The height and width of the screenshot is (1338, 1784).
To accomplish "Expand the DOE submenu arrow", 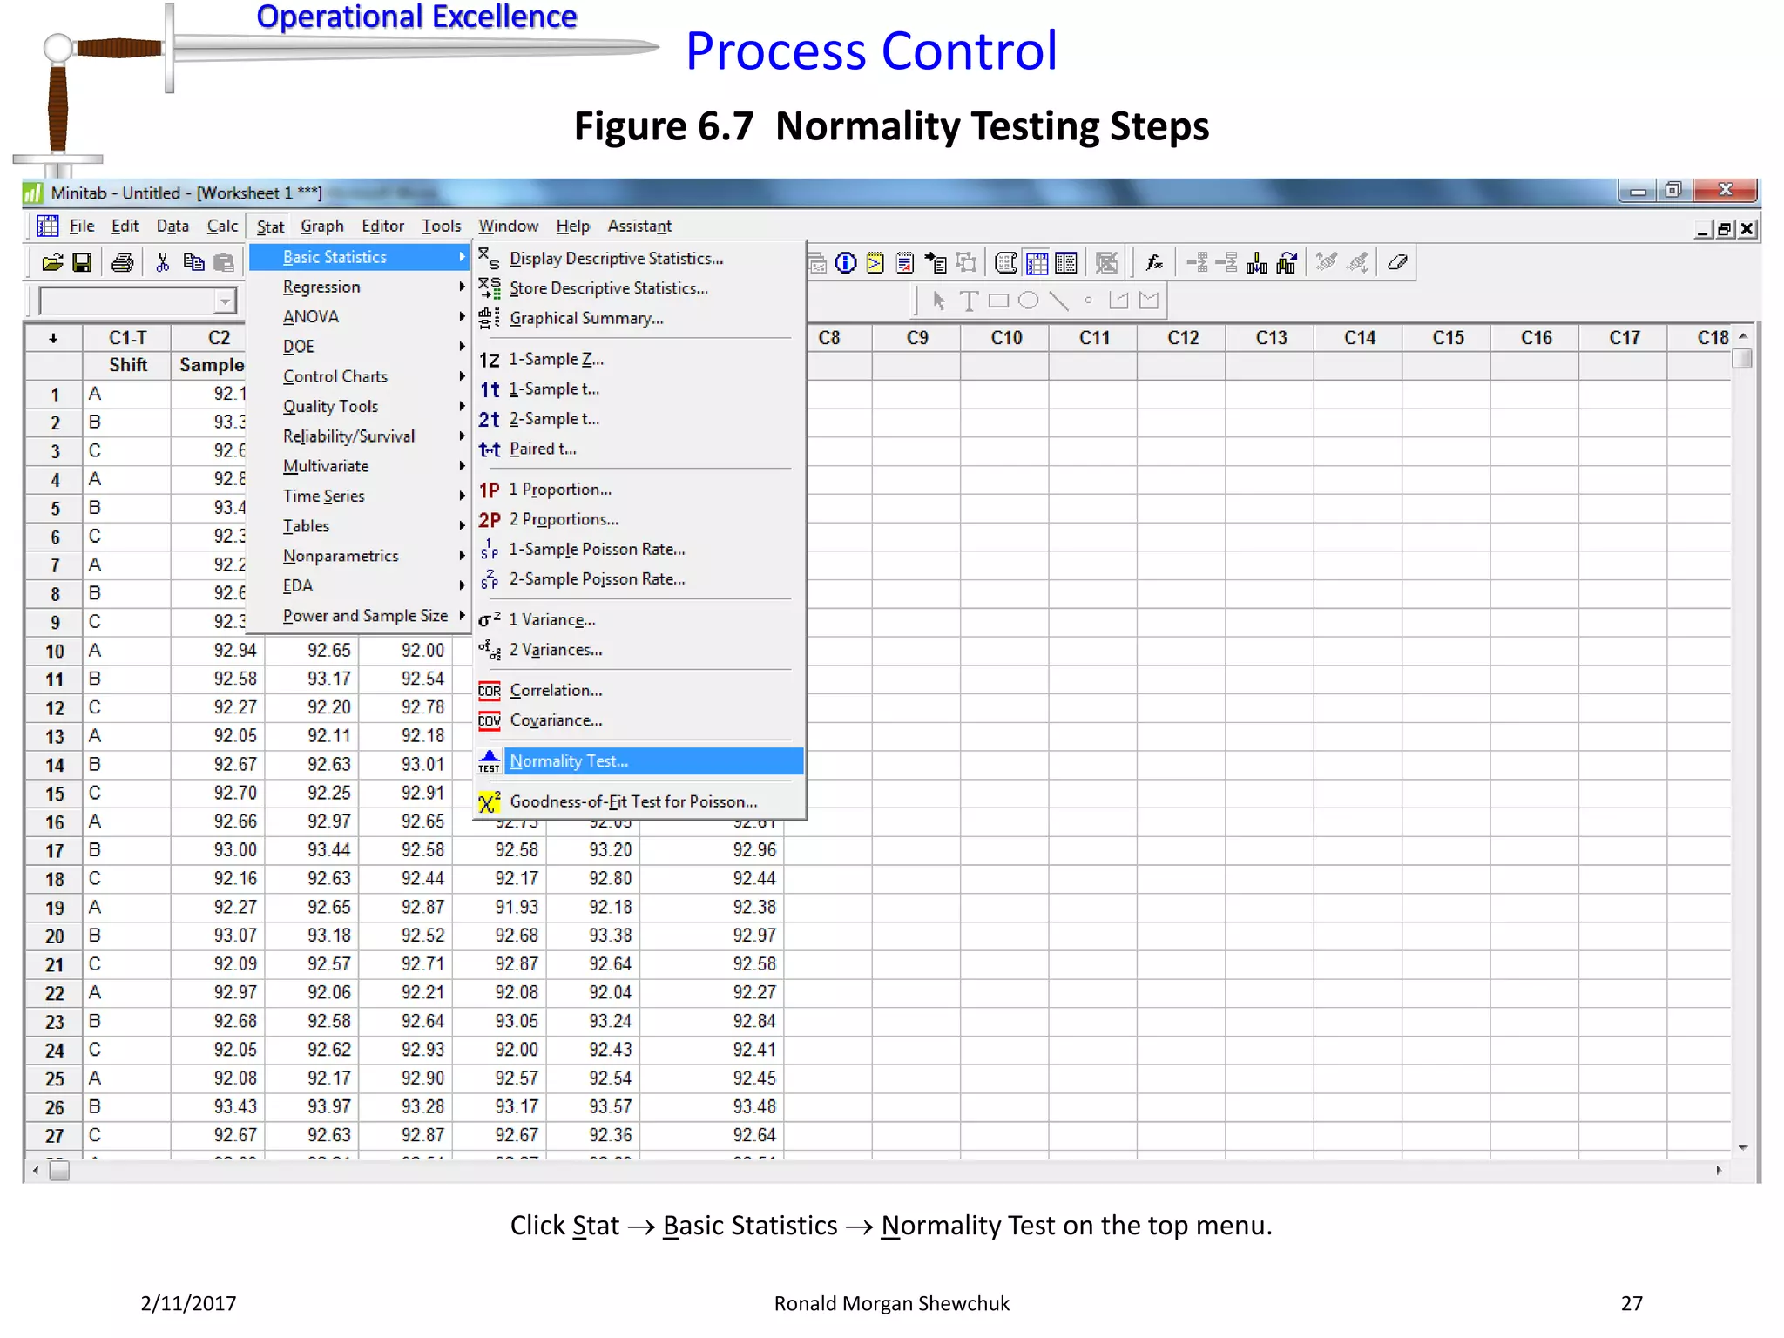I will 462,346.
